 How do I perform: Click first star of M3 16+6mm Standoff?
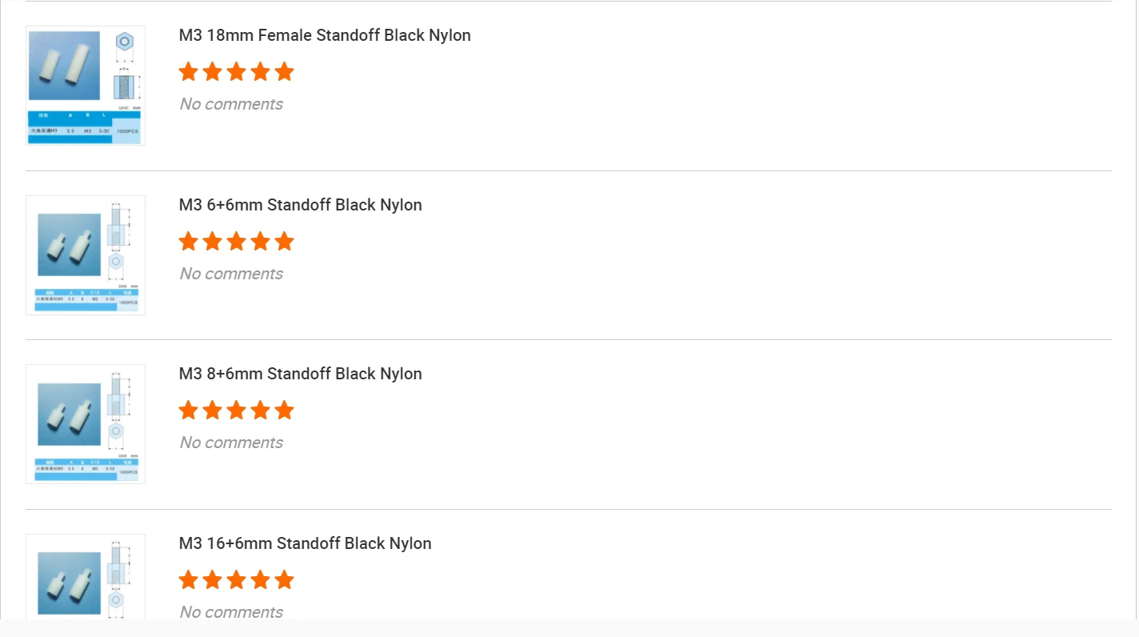coord(188,580)
